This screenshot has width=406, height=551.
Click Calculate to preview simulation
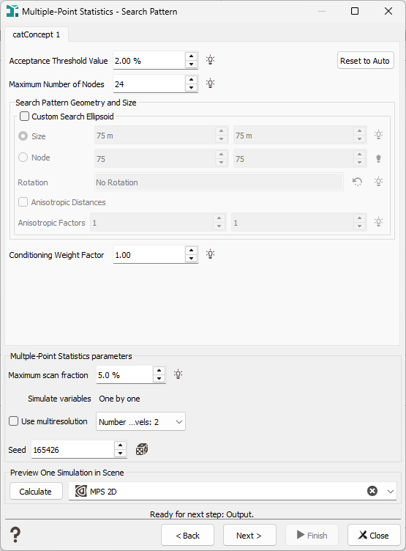tap(36, 491)
